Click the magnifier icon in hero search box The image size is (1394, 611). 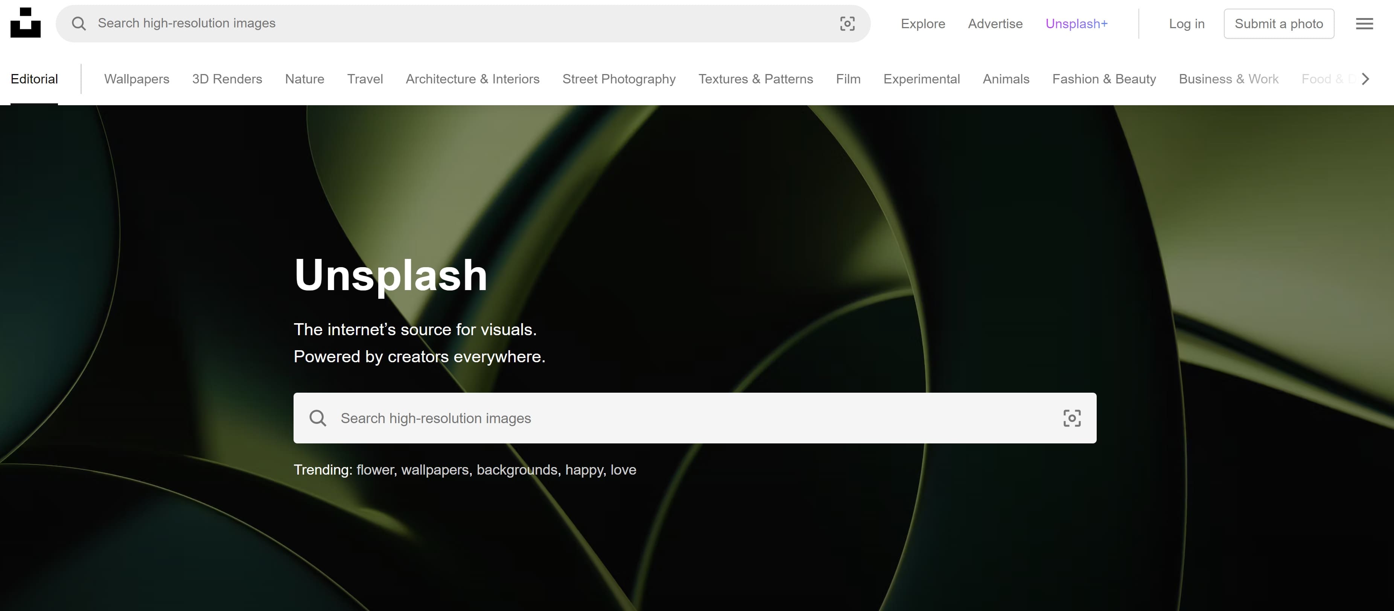point(318,418)
